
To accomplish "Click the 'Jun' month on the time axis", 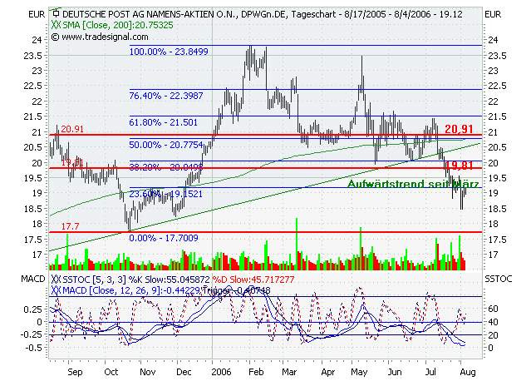I will [395, 372].
